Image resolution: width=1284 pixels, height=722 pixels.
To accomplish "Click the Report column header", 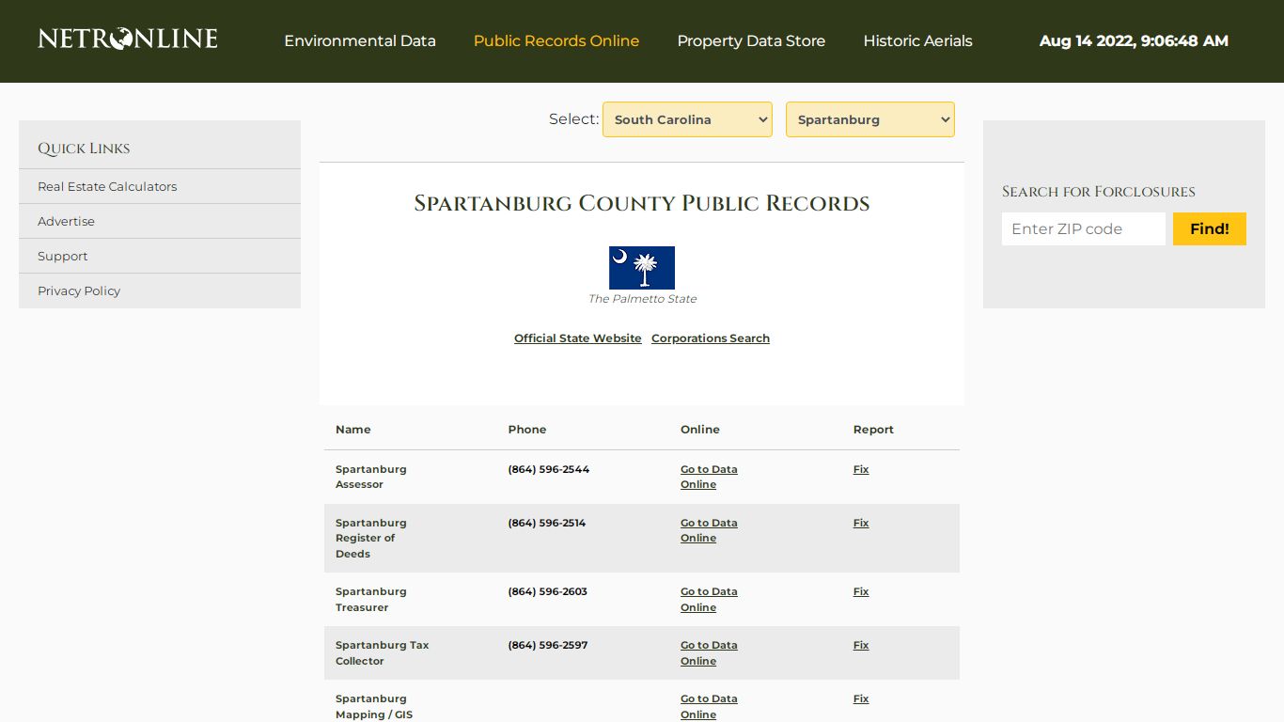I will [873, 430].
